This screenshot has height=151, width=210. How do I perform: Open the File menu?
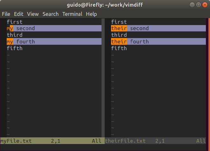click(6, 14)
